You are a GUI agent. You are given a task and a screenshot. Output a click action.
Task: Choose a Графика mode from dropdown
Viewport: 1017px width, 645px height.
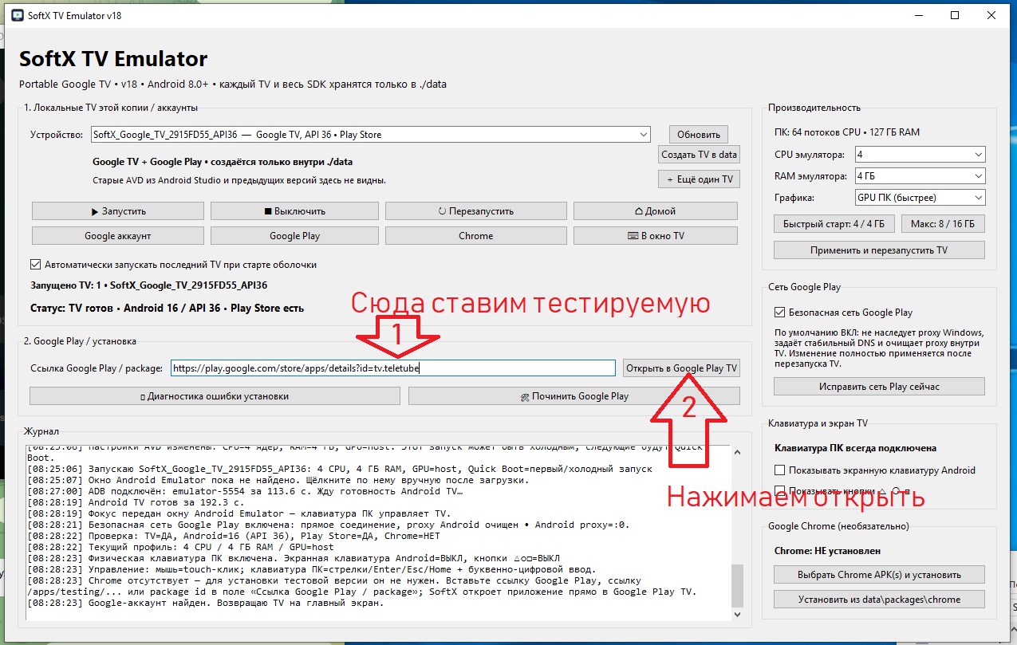click(920, 198)
